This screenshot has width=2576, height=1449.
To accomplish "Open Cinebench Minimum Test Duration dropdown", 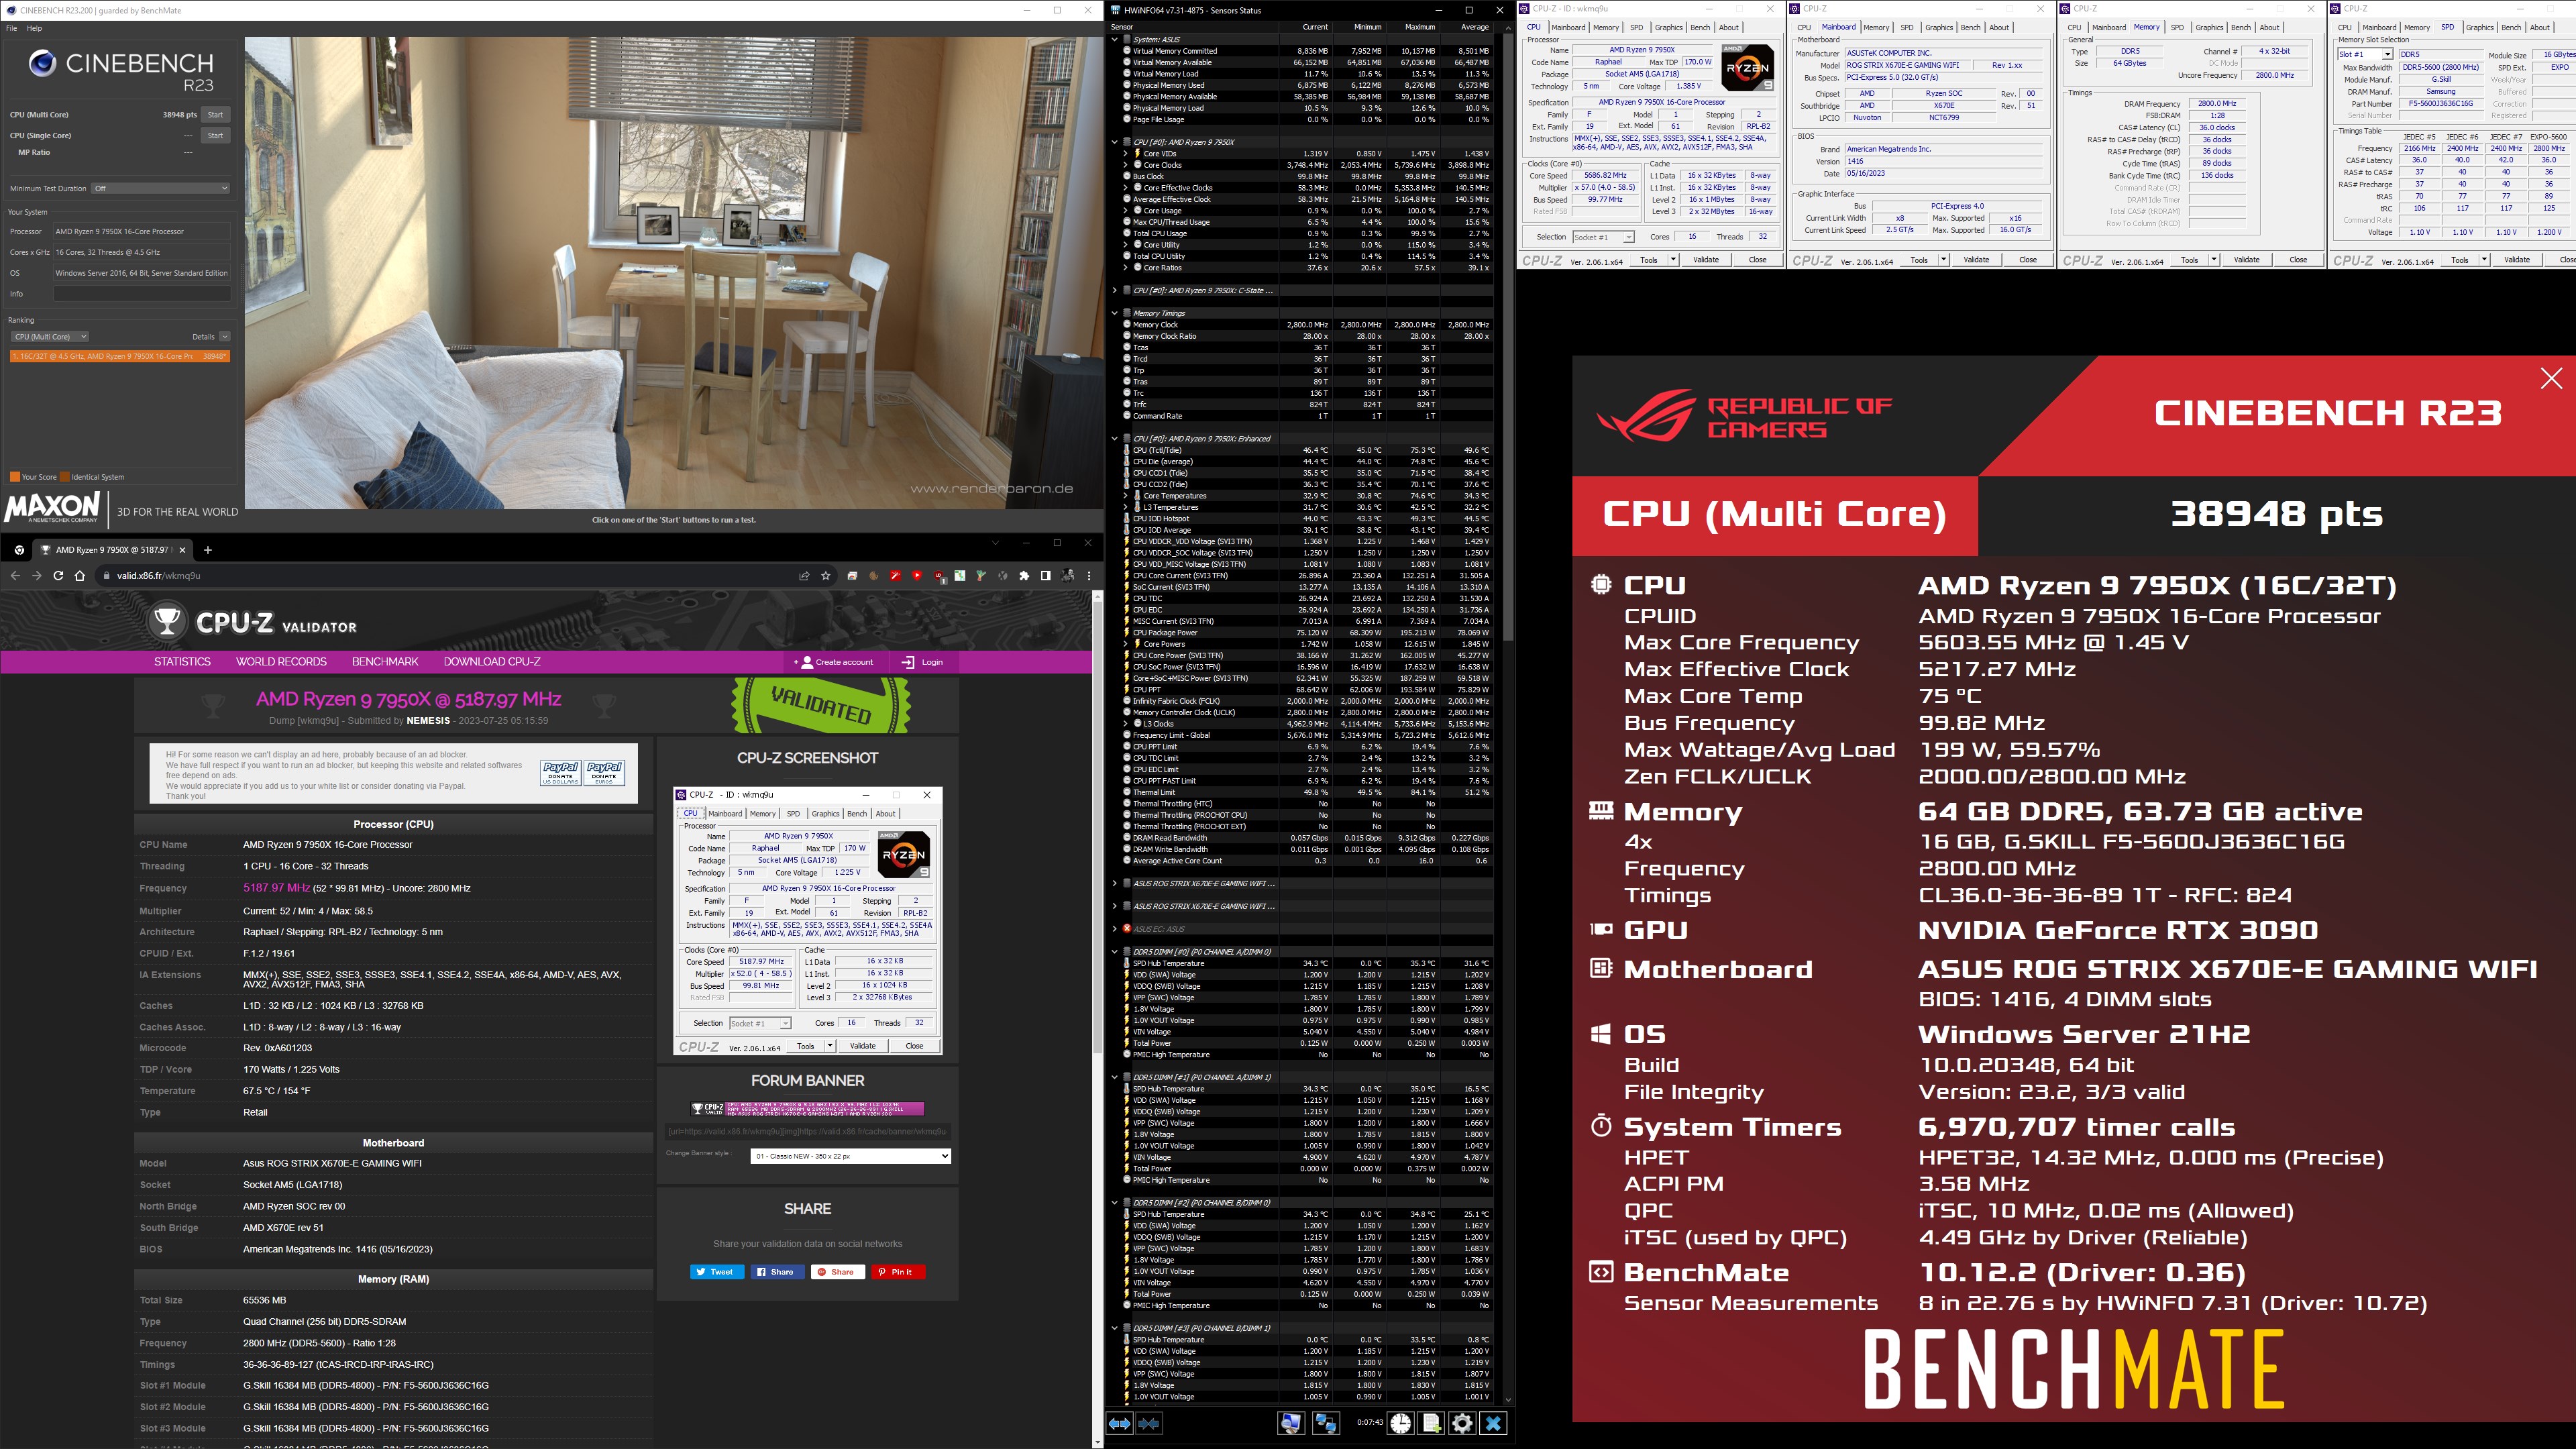I will [161, 188].
